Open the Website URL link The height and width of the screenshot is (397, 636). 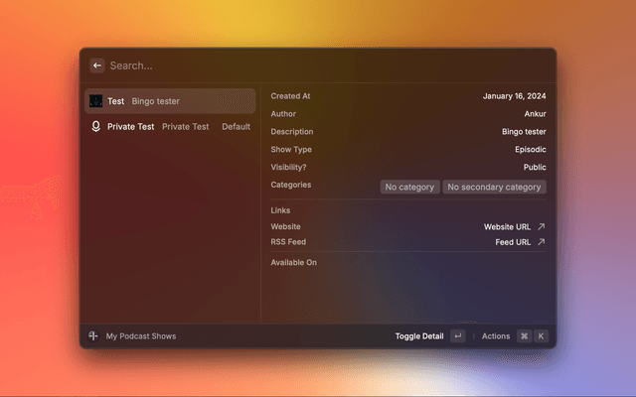click(x=507, y=226)
